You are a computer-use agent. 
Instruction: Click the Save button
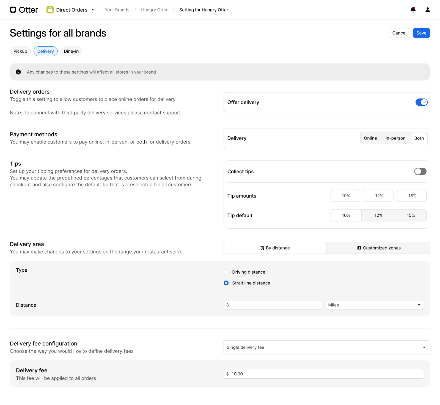pos(421,33)
